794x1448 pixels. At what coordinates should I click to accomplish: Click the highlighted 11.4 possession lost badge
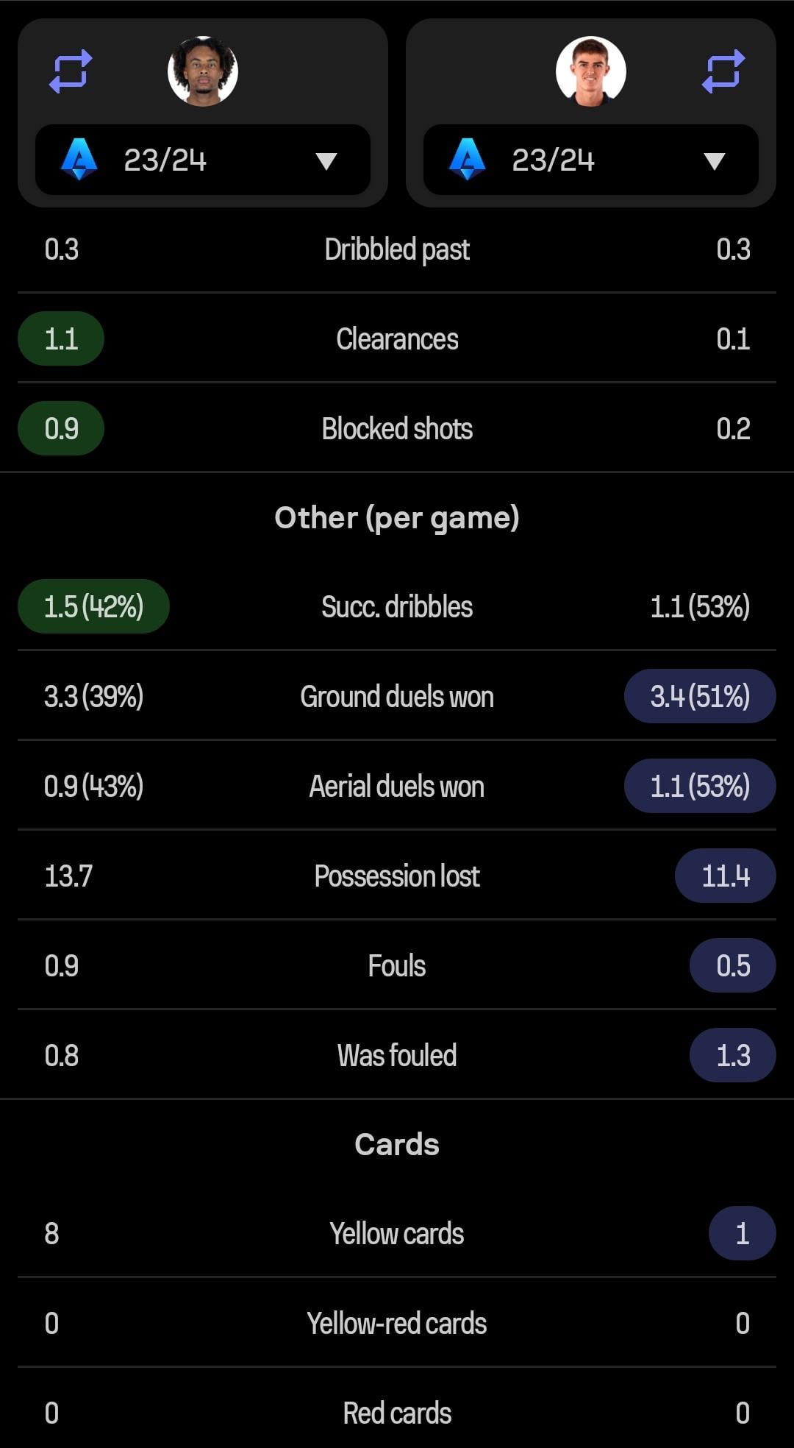725,876
